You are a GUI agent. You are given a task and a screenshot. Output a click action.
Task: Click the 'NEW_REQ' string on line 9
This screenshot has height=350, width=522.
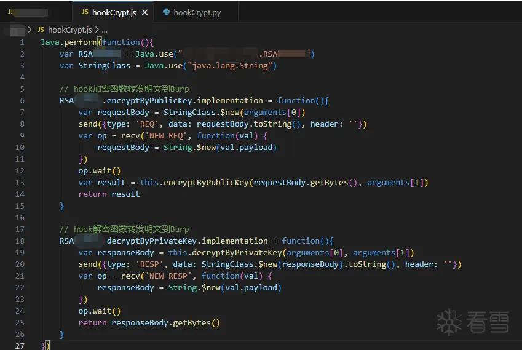[166, 136]
